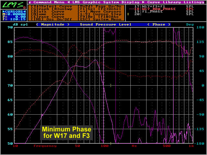Click the right arrow after Magnitude
The height and width of the screenshot is (155, 207).
[68, 25]
